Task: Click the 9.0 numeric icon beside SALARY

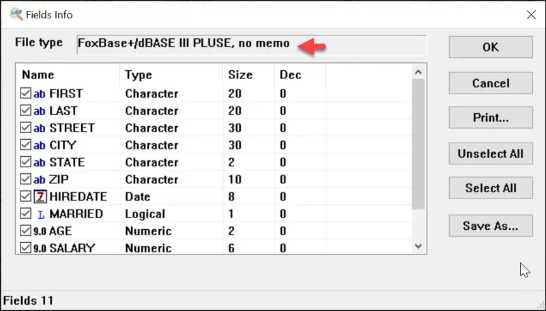Action: (40, 248)
